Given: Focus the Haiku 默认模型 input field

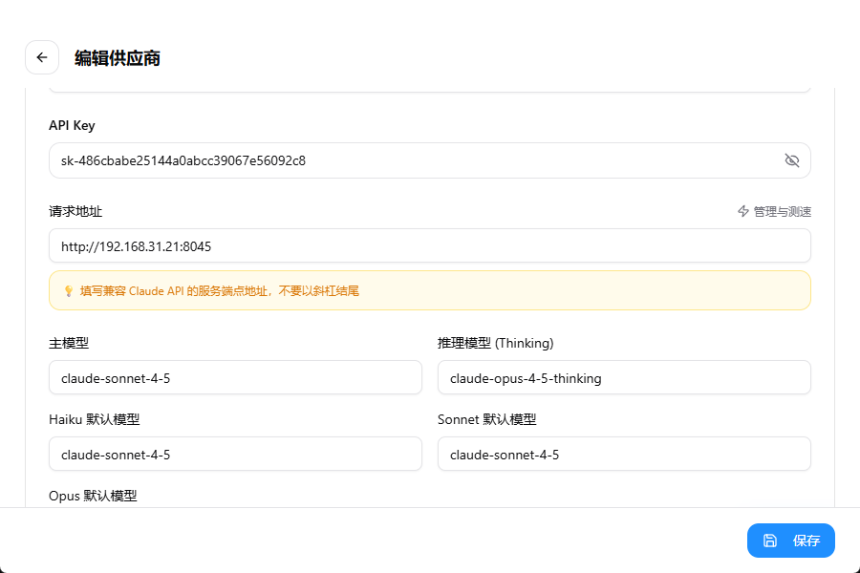Looking at the screenshot, I should click(x=235, y=454).
